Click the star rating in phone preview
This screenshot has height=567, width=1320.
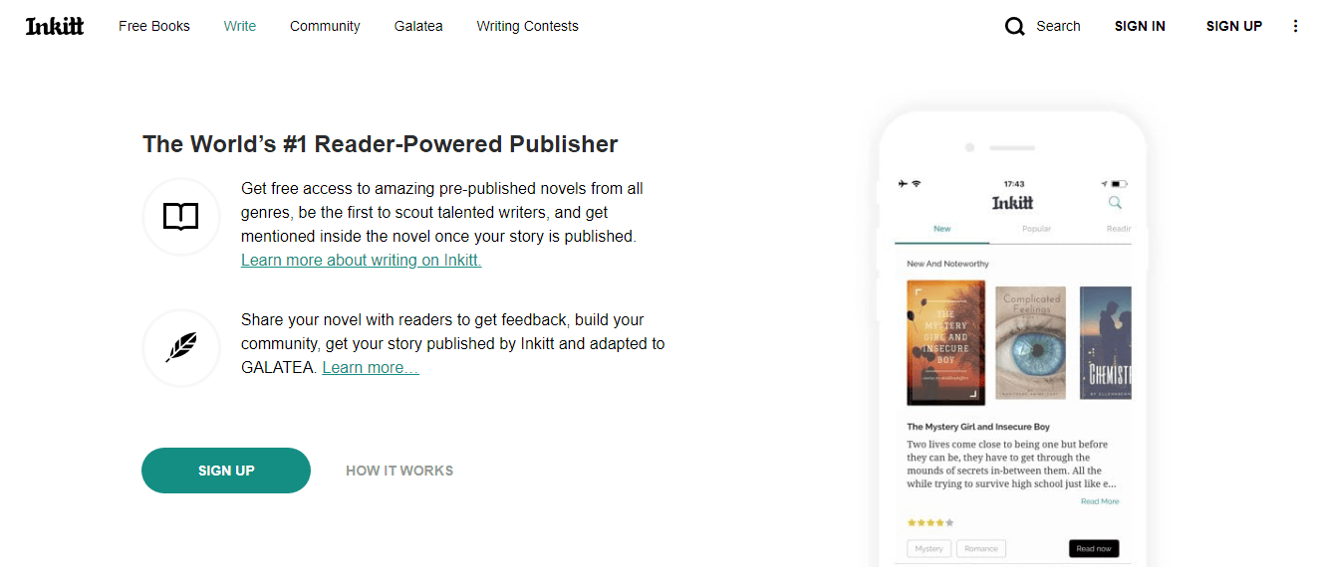[930, 522]
